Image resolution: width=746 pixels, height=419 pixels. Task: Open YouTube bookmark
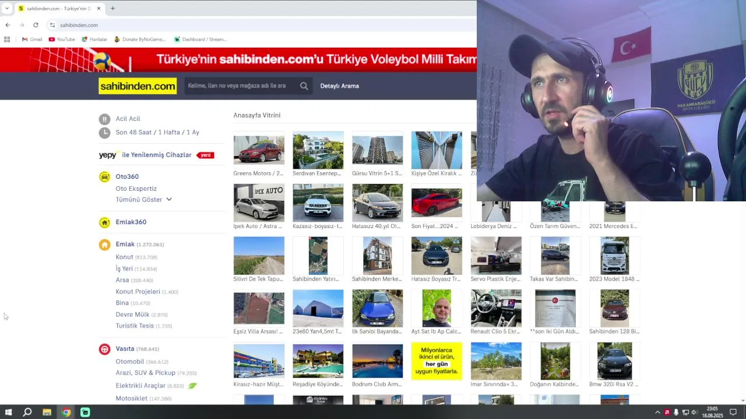62,40
